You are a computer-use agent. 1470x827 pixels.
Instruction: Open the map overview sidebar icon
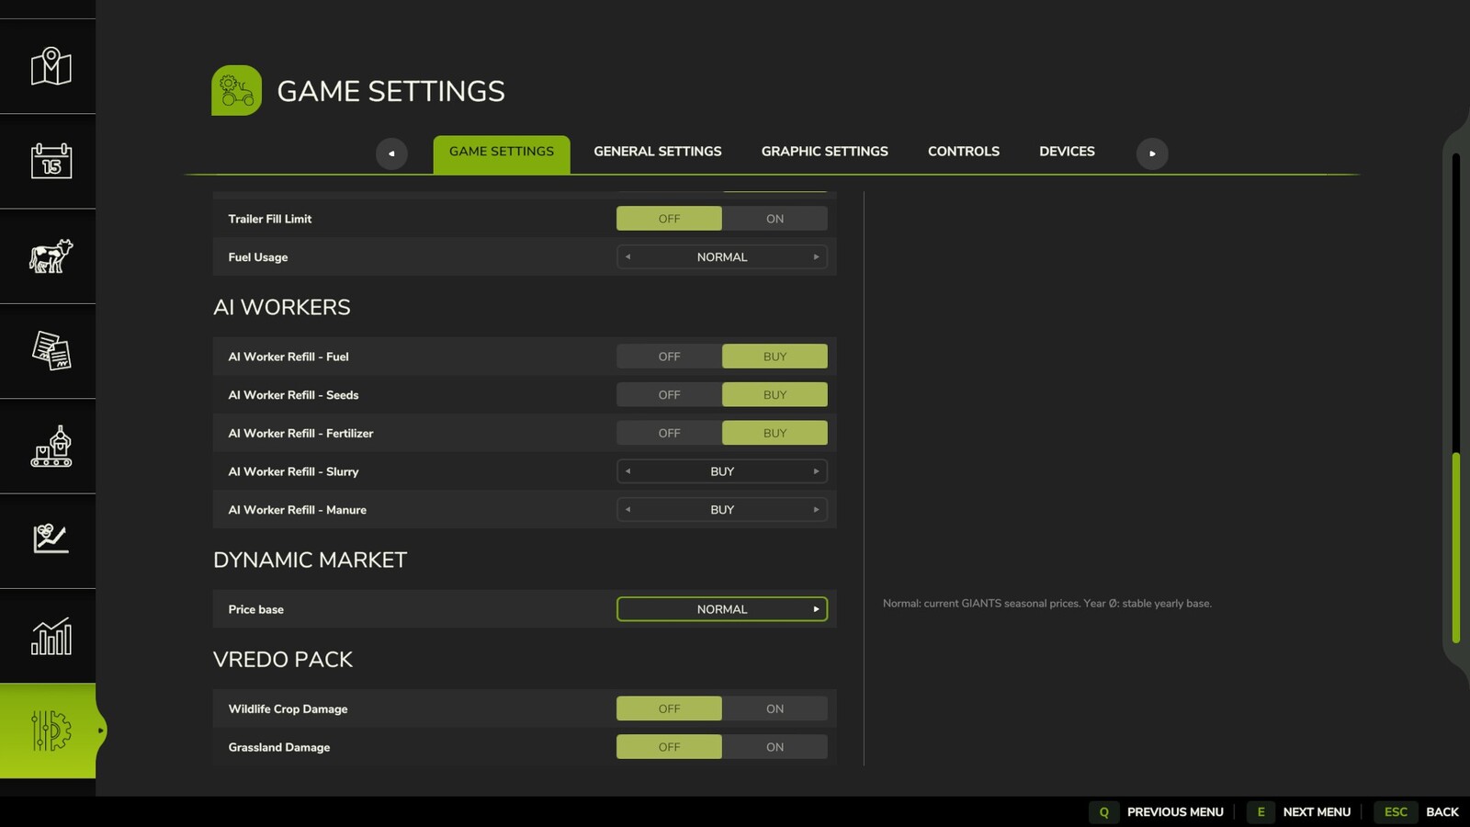tap(51, 66)
